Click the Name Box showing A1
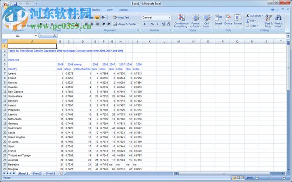292x182 pixels. click(18, 35)
